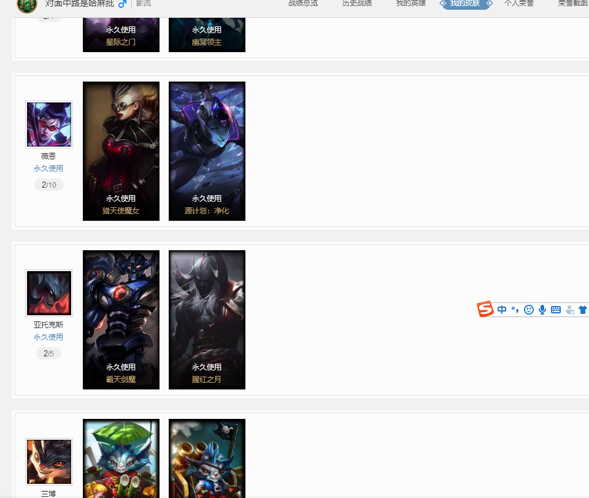Viewport: 589px width, 498px height.
Task: Open Sogou skin shirt icon
Action: point(583,310)
